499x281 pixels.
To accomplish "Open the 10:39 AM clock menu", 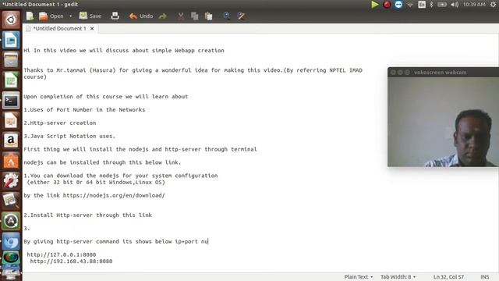I will click(x=474, y=5).
